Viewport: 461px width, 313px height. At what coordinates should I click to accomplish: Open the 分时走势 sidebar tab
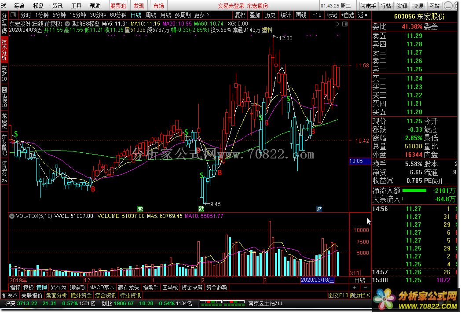coord(4,23)
